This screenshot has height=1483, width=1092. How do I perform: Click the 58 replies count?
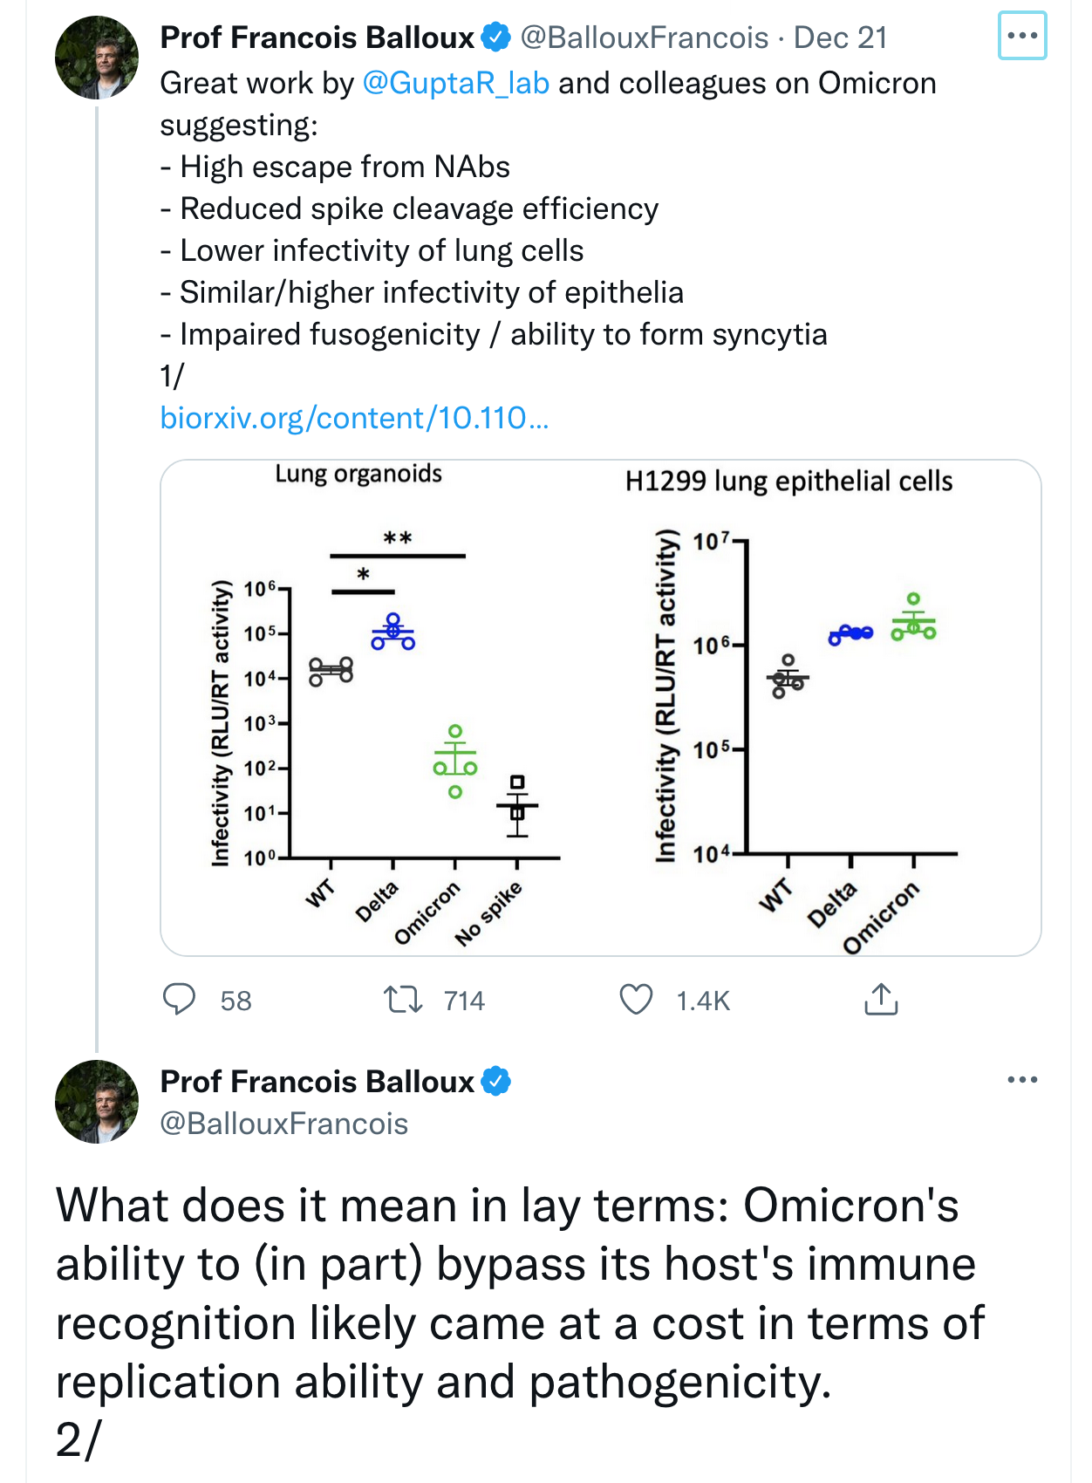coord(235,1001)
